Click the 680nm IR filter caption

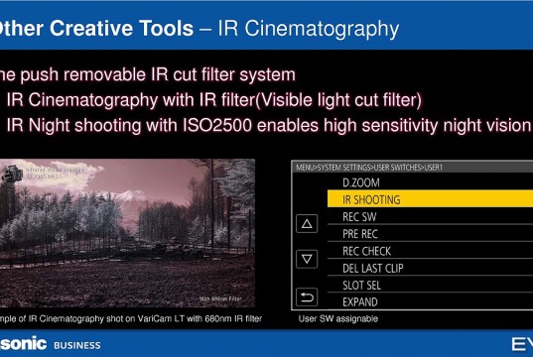[x=131, y=319]
